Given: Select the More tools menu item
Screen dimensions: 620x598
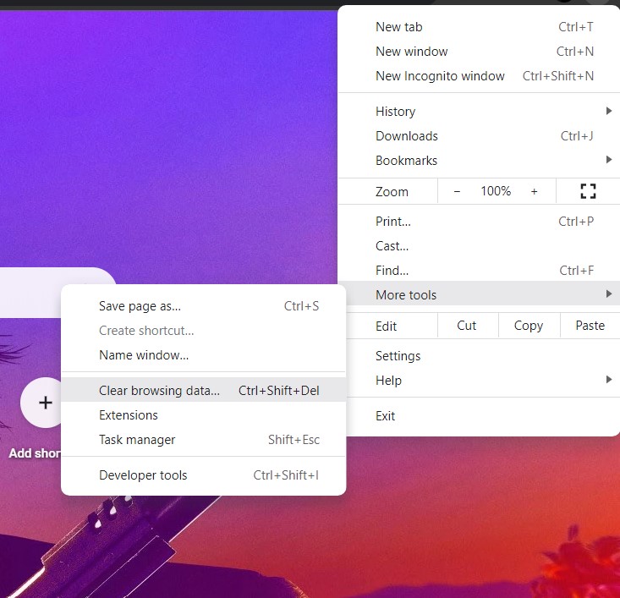Looking at the screenshot, I should [x=480, y=294].
